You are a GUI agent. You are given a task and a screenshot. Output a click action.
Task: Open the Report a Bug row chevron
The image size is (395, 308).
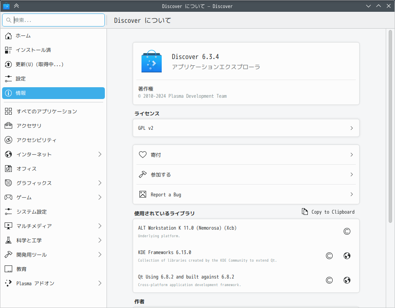(x=352, y=194)
